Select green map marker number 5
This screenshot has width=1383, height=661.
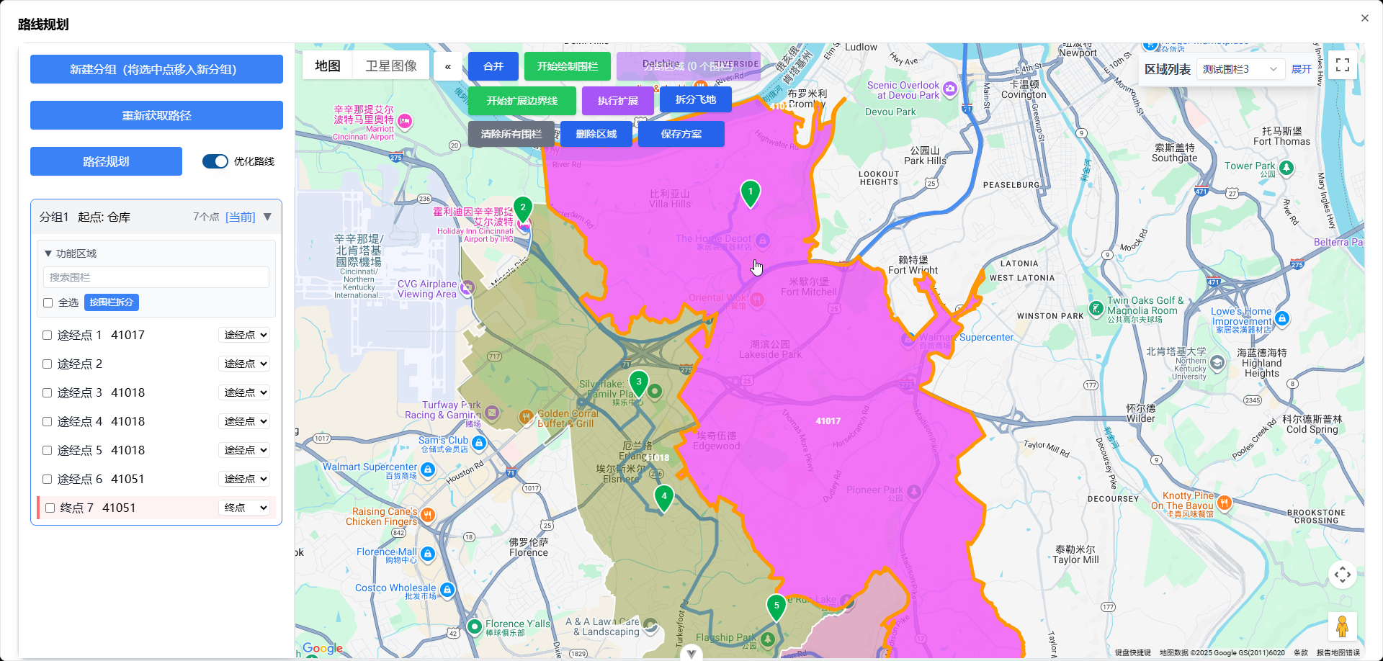pos(776,606)
